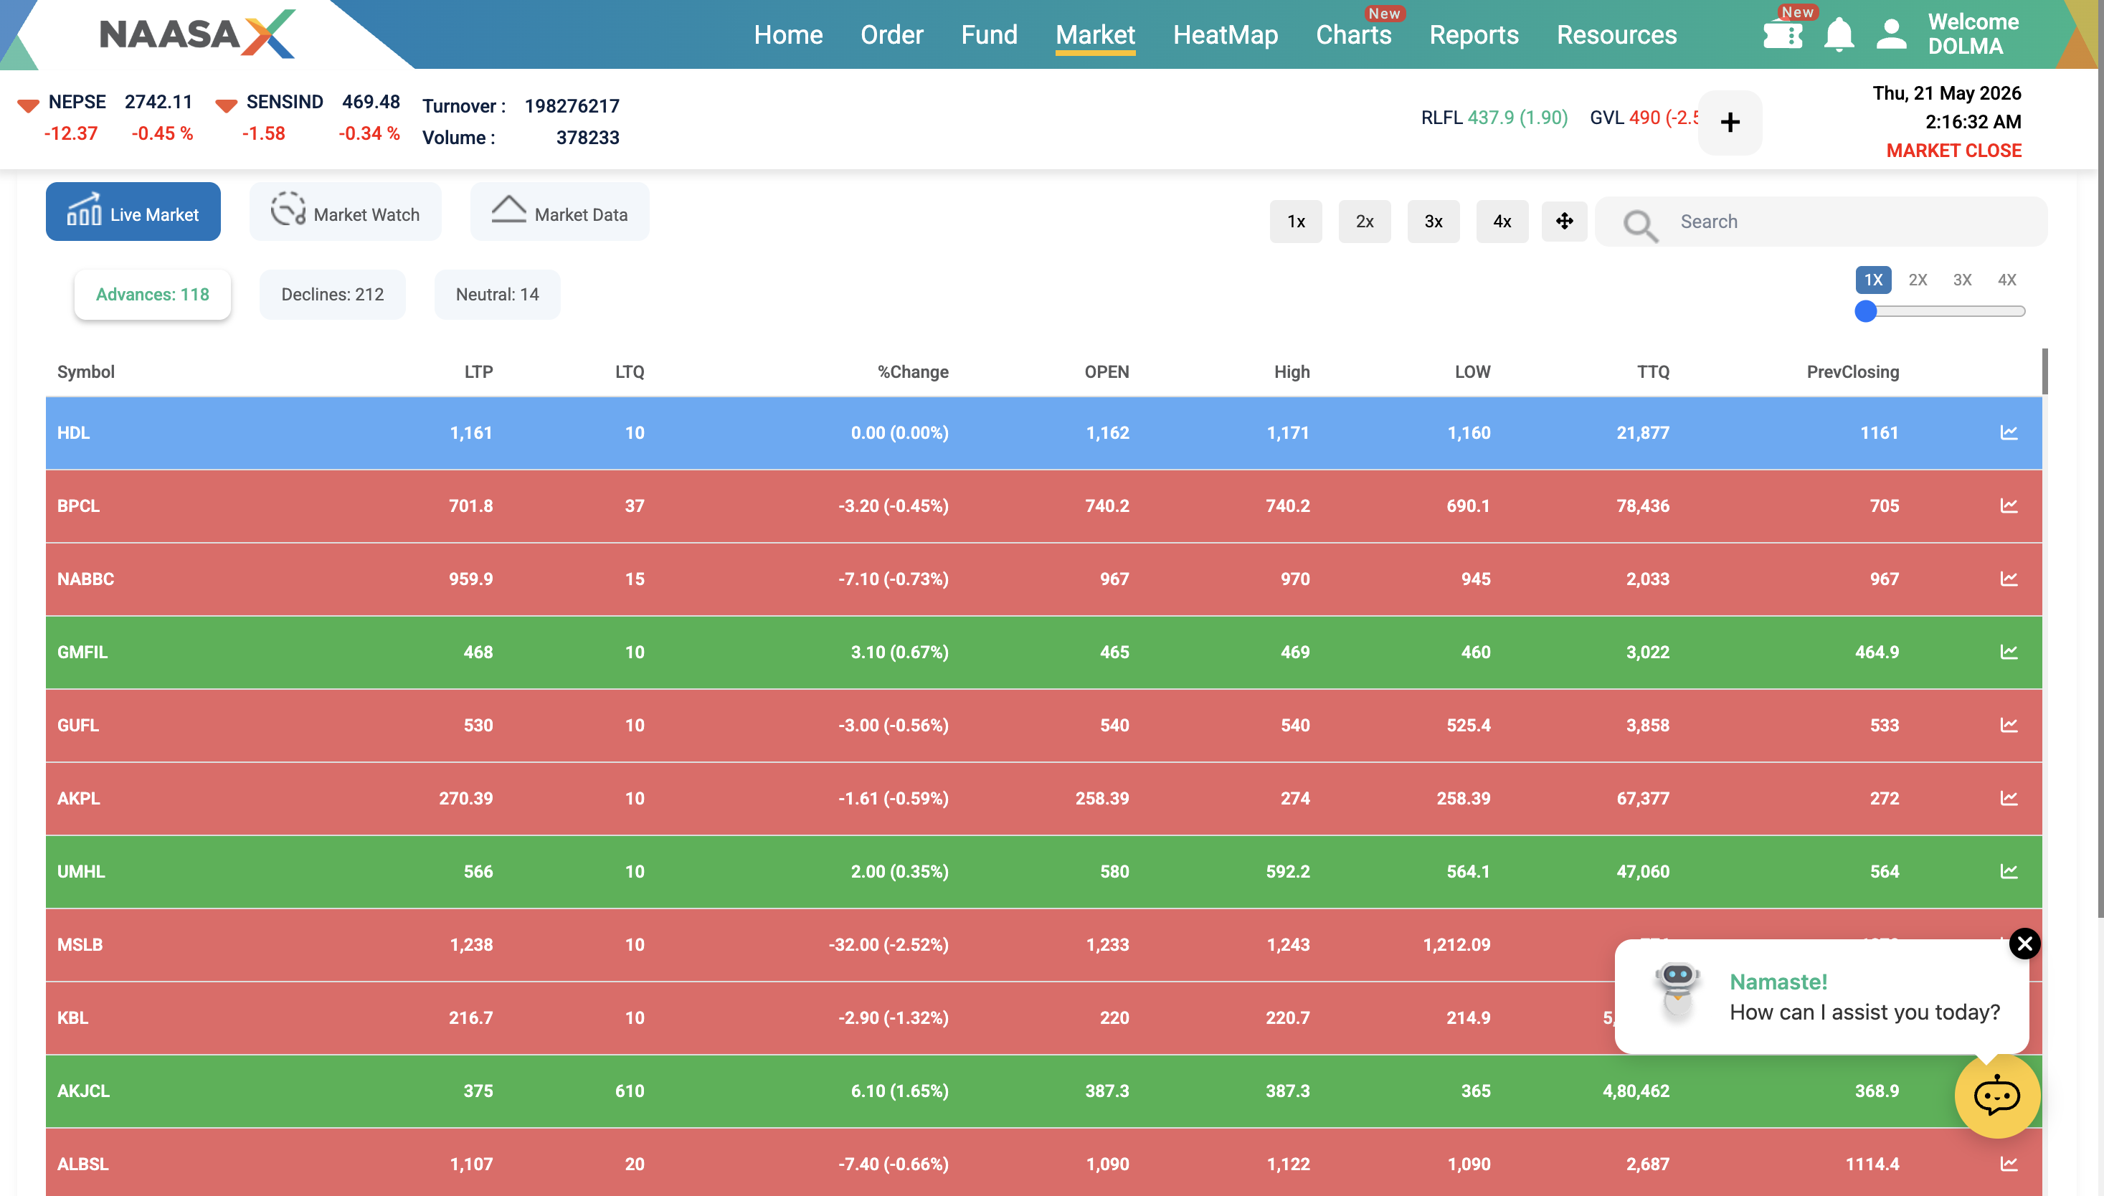The image size is (2104, 1196).
Task: Open the Order menu
Action: [891, 35]
